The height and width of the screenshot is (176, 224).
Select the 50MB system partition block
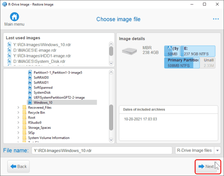(172, 51)
